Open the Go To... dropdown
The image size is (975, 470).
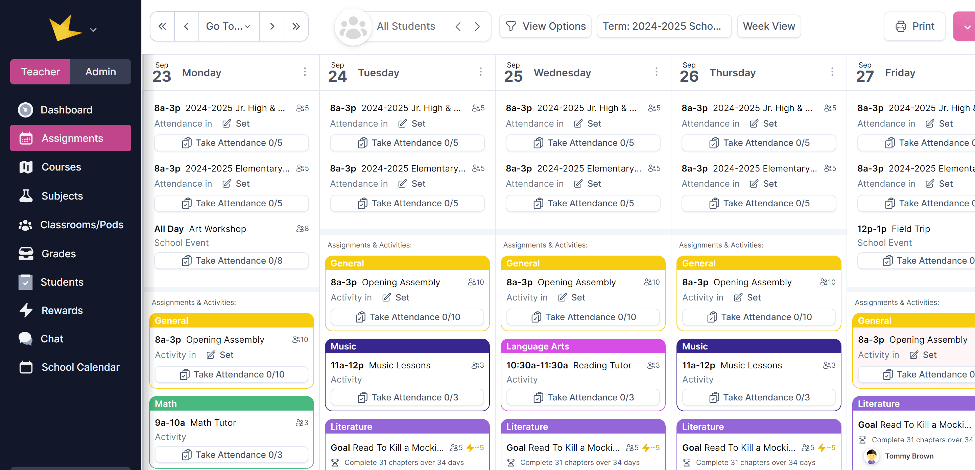pos(228,26)
